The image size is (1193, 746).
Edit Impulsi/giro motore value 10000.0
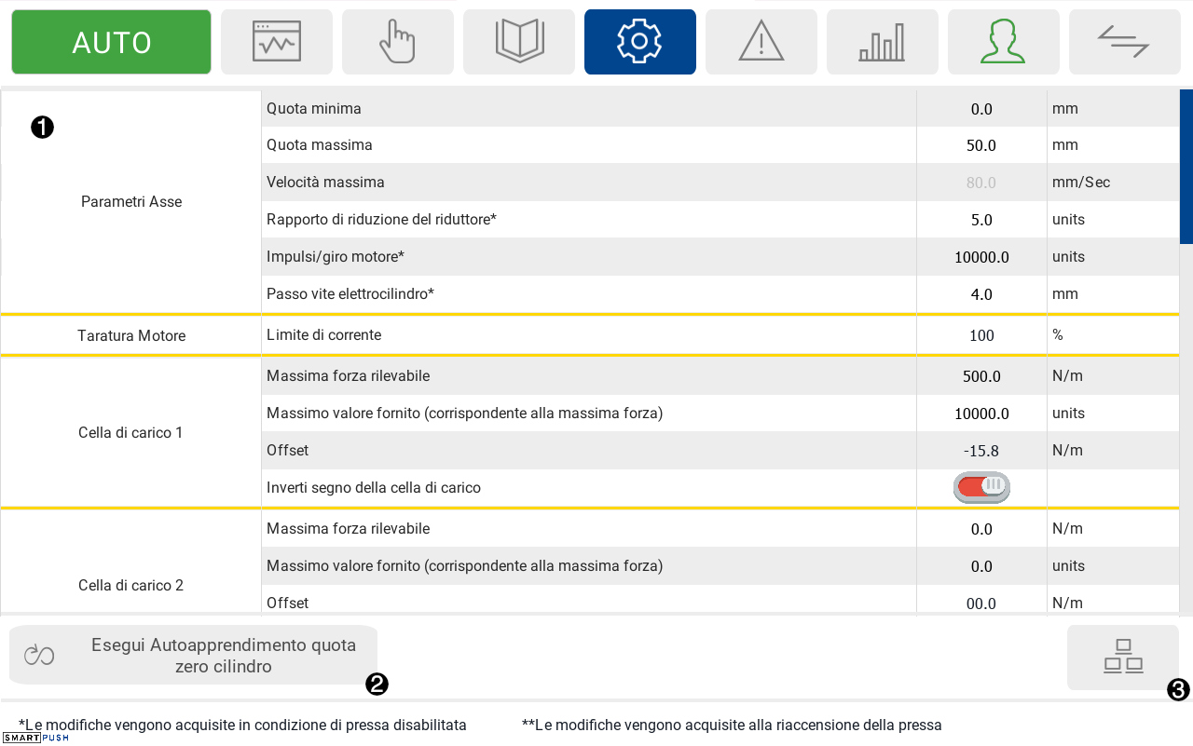point(981,257)
